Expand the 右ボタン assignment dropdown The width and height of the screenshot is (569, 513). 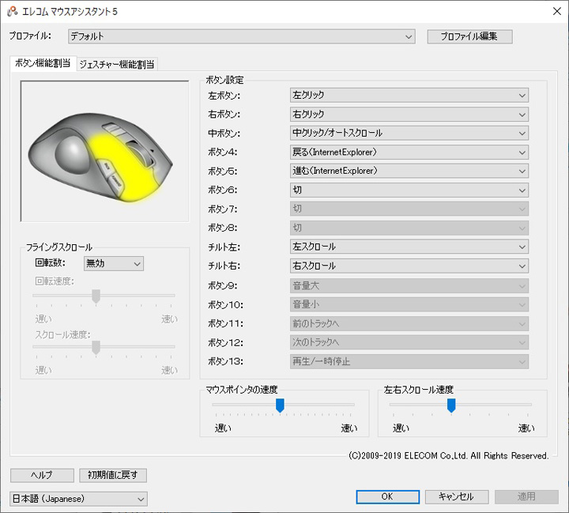point(409,114)
